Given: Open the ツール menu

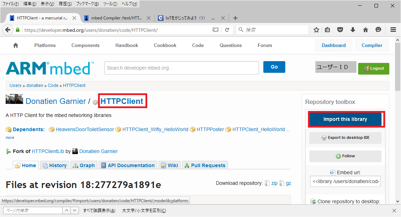Looking at the screenshot, I should (110, 4).
